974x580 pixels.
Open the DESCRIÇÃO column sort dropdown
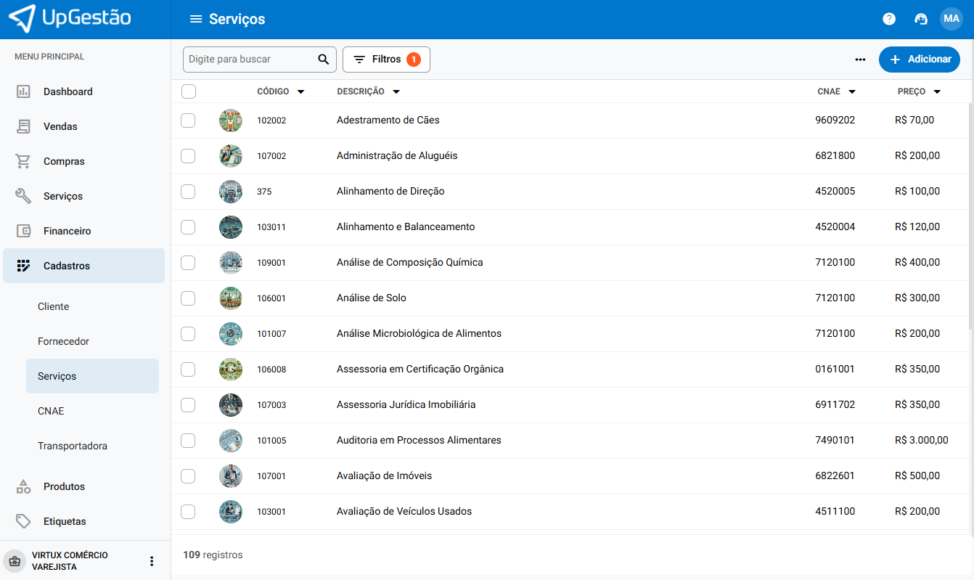[x=396, y=92]
